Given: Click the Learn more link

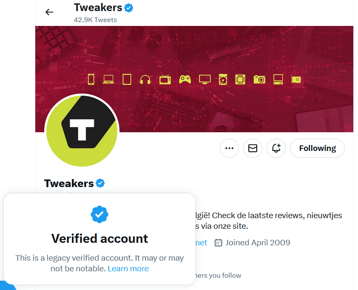Looking at the screenshot, I should [128, 269].
